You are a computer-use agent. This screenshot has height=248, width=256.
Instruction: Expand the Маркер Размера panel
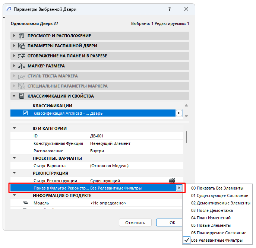[14, 66]
